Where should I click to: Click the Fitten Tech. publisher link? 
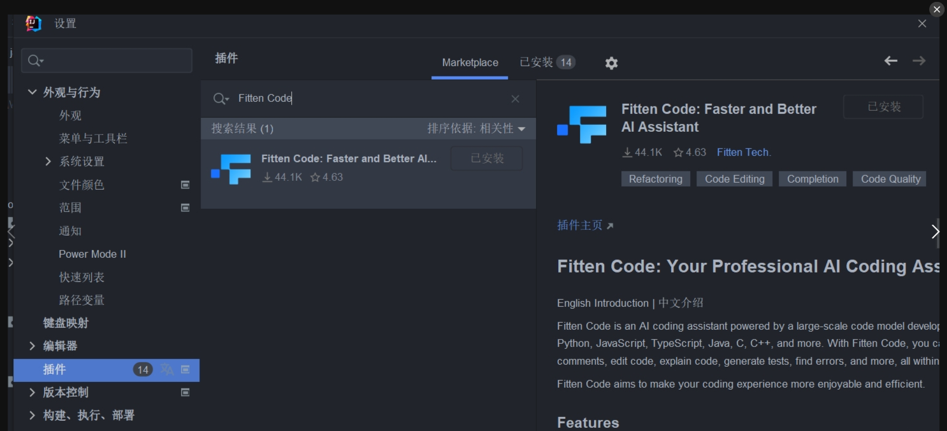click(743, 152)
